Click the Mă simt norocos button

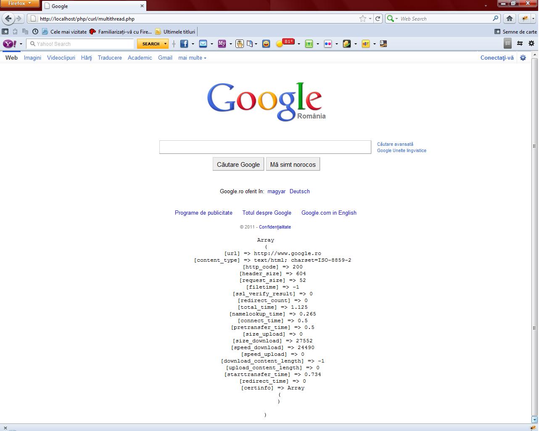(293, 164)
